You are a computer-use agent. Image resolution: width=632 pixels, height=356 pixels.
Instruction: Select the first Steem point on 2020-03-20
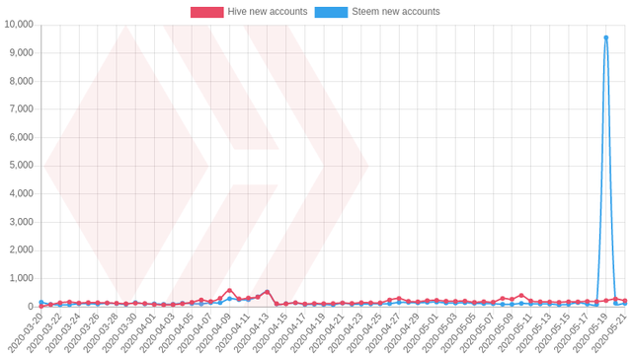41,303
